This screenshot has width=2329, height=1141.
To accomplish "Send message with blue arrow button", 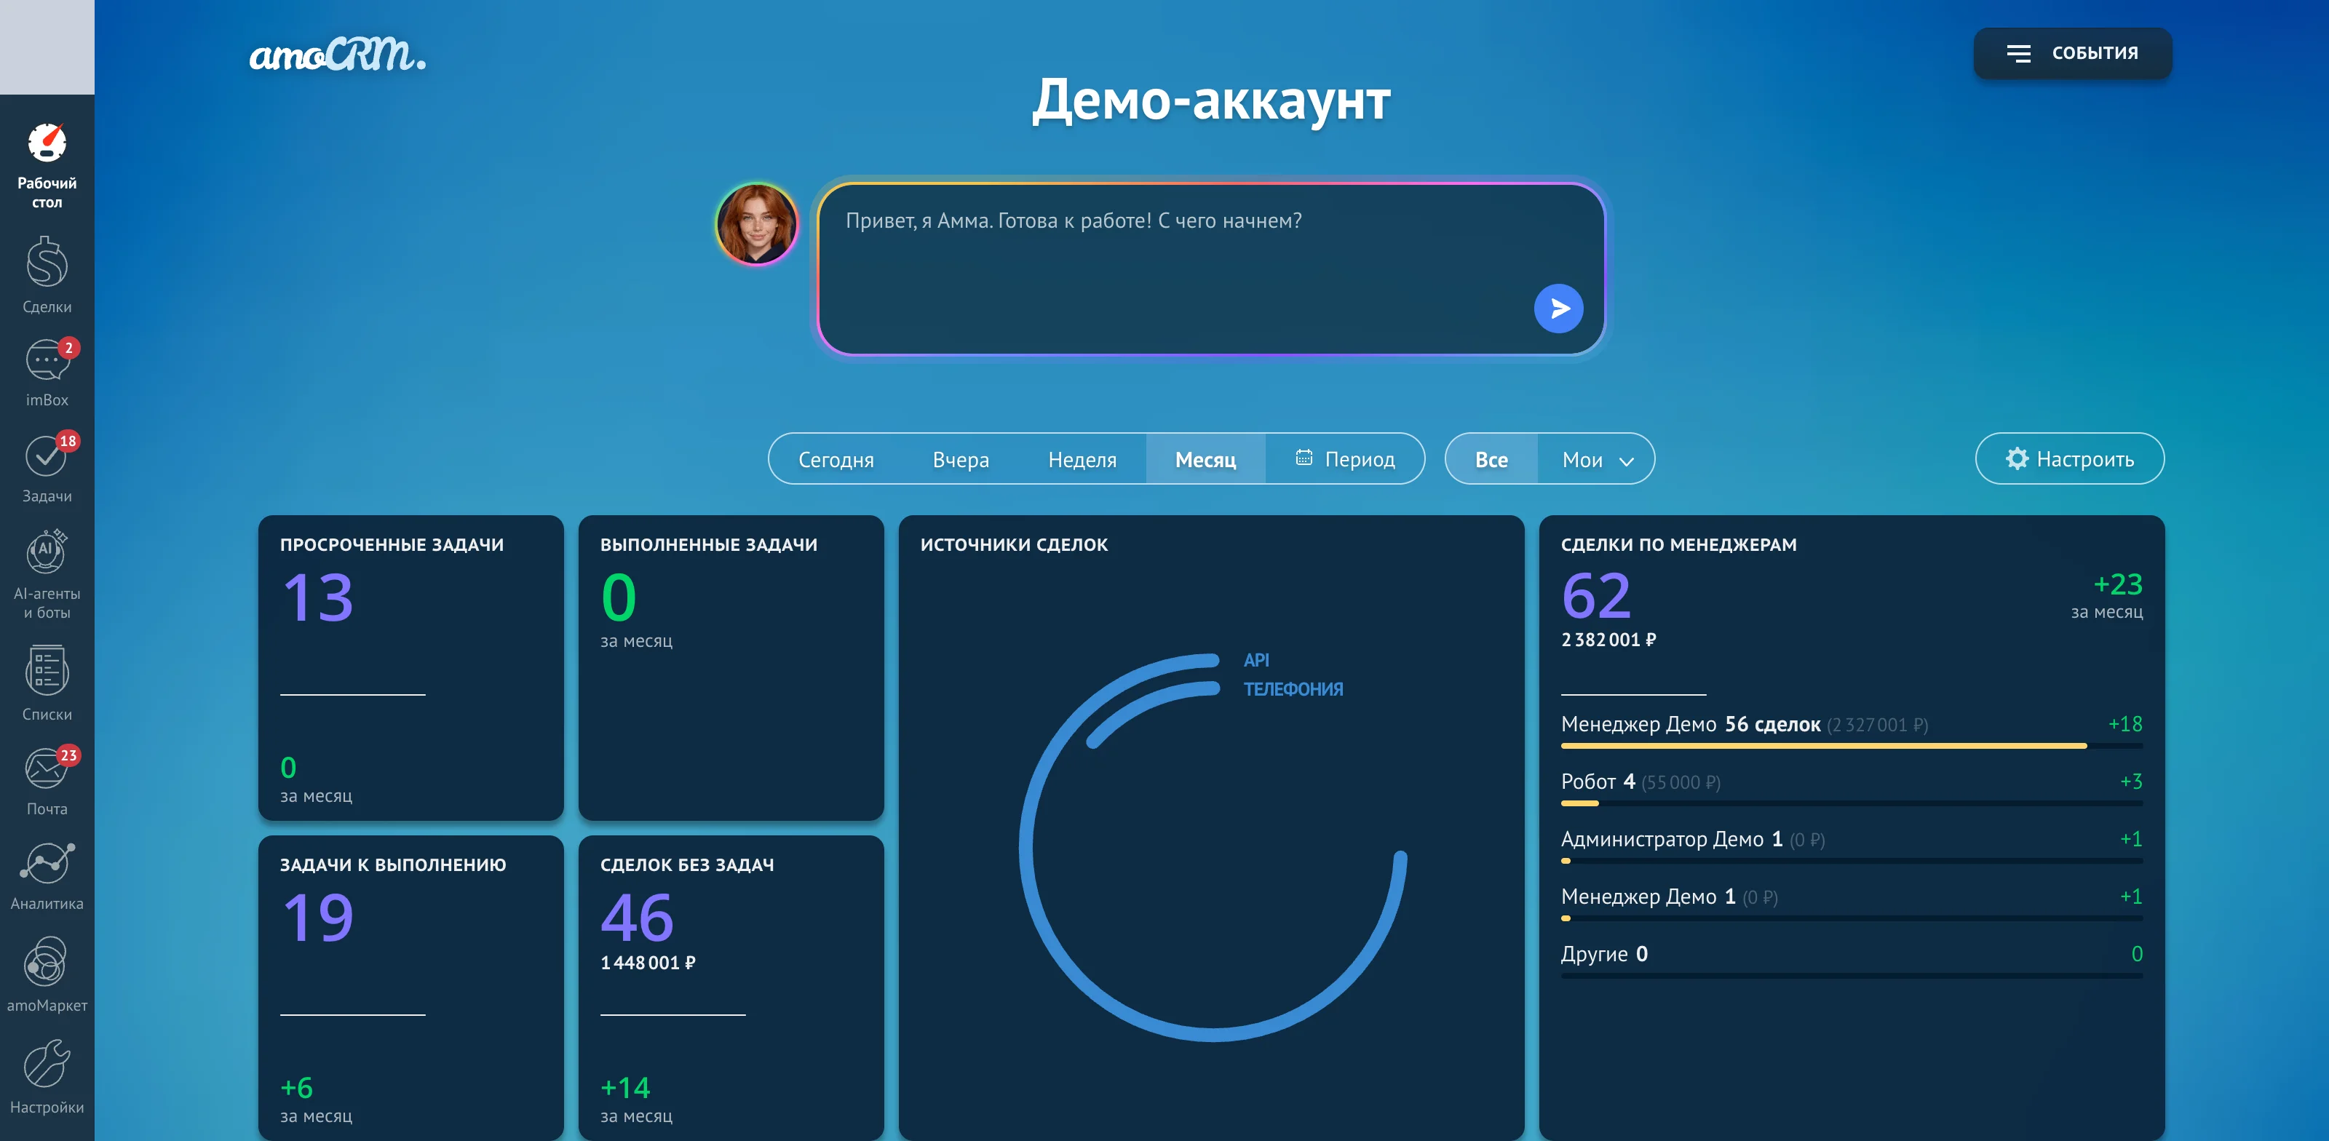I will 1559,309.
